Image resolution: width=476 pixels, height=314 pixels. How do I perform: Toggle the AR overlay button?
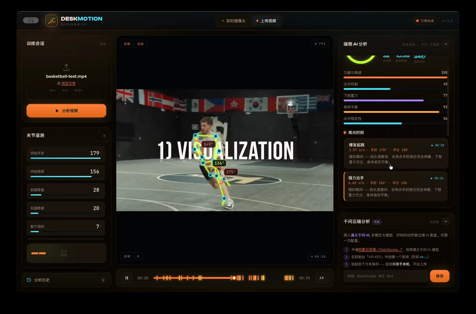click(322, 278)
